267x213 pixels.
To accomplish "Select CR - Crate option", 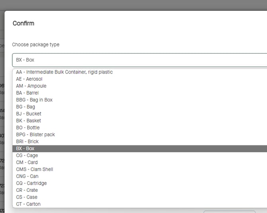I will (27, 190).
